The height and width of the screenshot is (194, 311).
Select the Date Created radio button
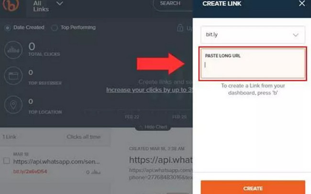pyautogui.click(x=8, y=28)
